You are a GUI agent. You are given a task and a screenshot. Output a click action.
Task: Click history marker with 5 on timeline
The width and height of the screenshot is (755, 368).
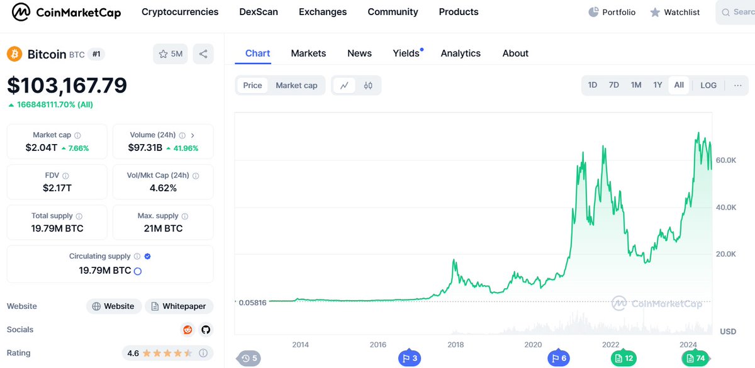click(x=249, y=359)
